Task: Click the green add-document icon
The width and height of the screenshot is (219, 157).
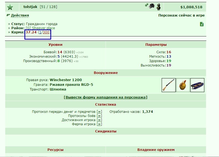Action: click(202, 24)
